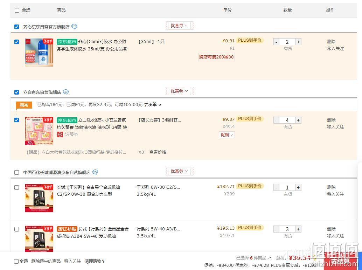The image size is (362, 270).
Task: Click PLUS到手价 tag on 长城干系列机油
Action: point(250,186)
